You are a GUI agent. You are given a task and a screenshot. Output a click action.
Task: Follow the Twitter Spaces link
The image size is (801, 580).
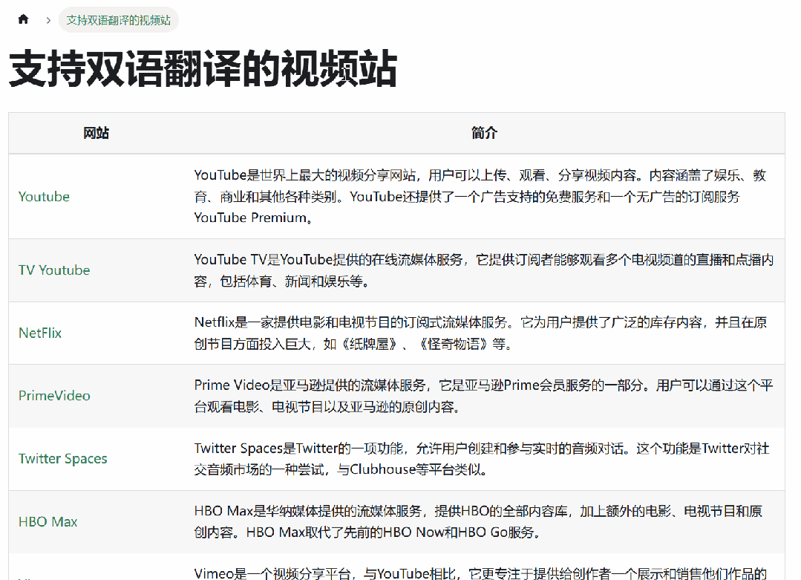(63, 459)
